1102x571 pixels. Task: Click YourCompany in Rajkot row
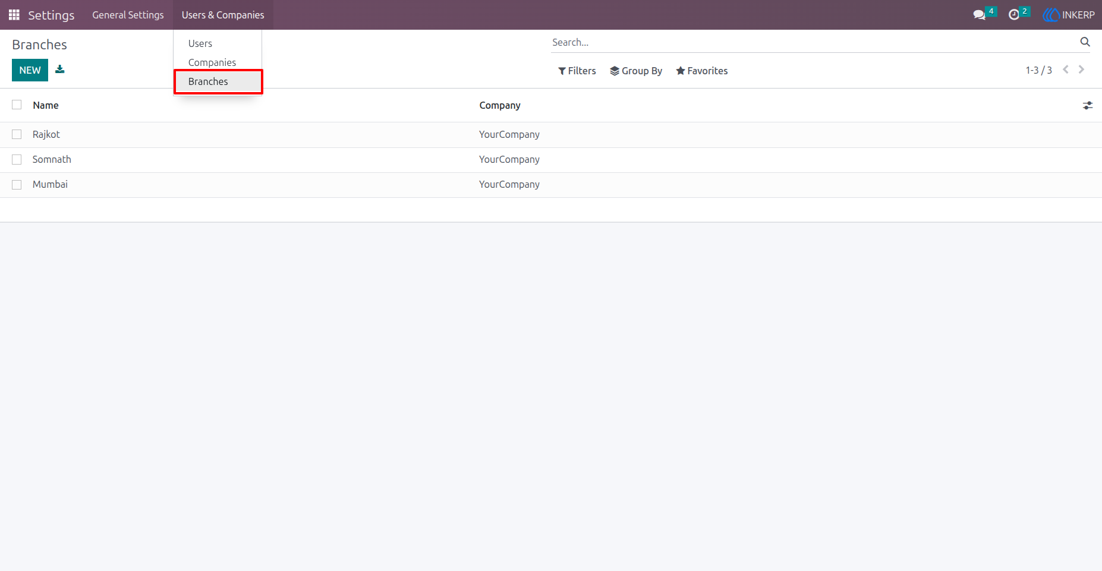click(509, 134)
